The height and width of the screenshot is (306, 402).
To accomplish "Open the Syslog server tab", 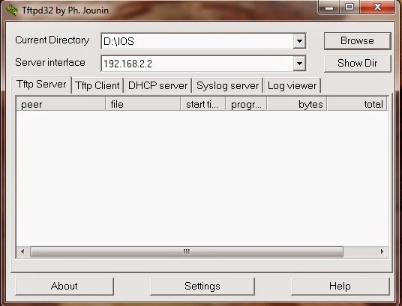I will click(228, 85).
